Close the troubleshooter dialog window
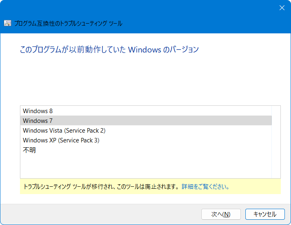This screenshot has width=291, height=225. [x=282, y=8]
